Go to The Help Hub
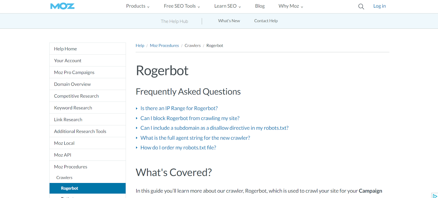This screenshot has width=438, height=198. (x=174, y=21)
